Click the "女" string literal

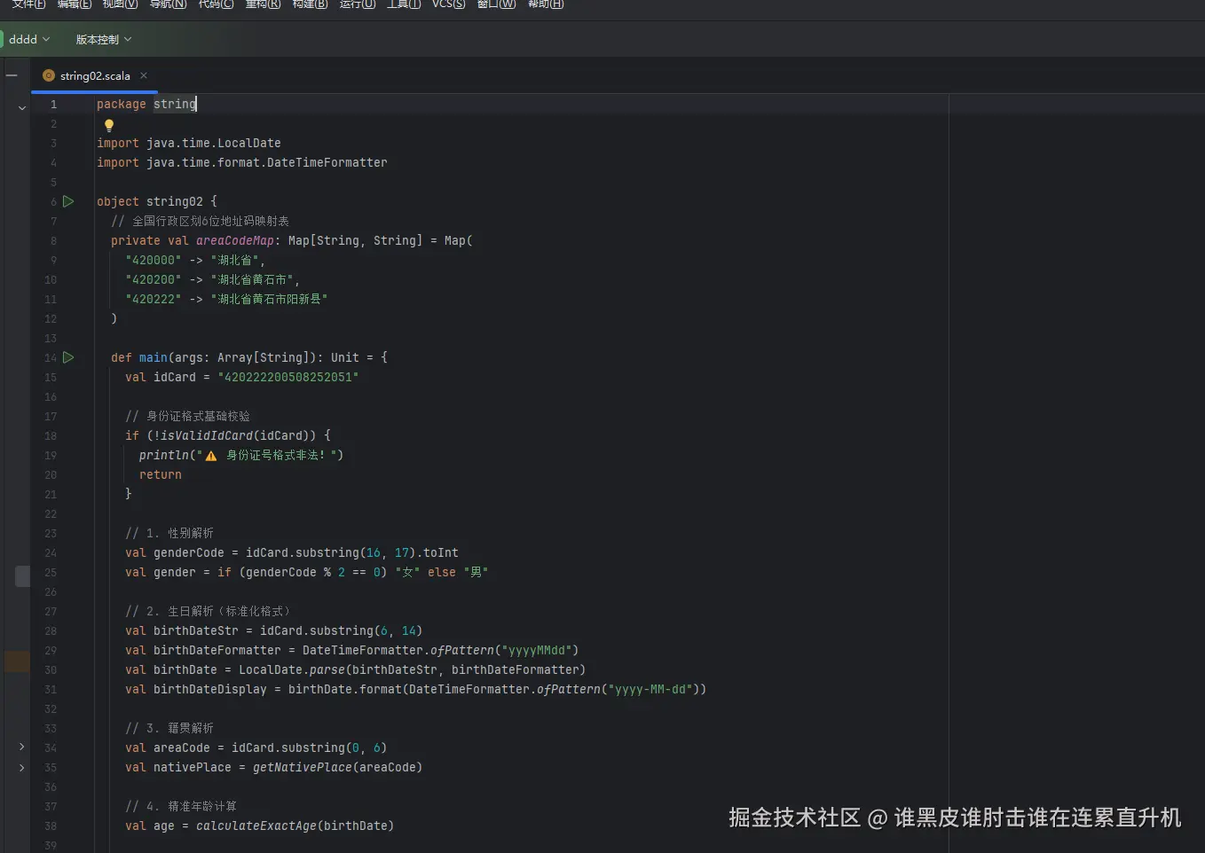(407, 572)
